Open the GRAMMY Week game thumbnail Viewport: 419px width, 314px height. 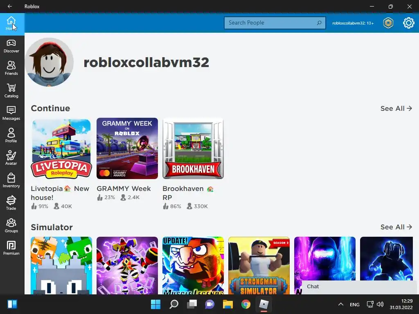127,148
